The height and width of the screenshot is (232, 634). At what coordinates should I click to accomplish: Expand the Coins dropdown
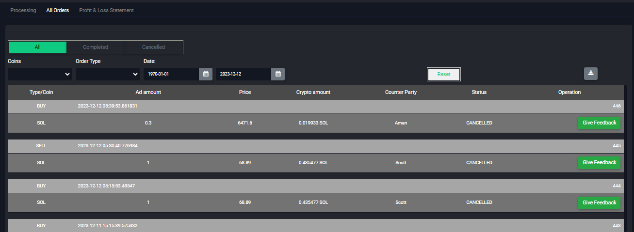(x=40, y=74)
